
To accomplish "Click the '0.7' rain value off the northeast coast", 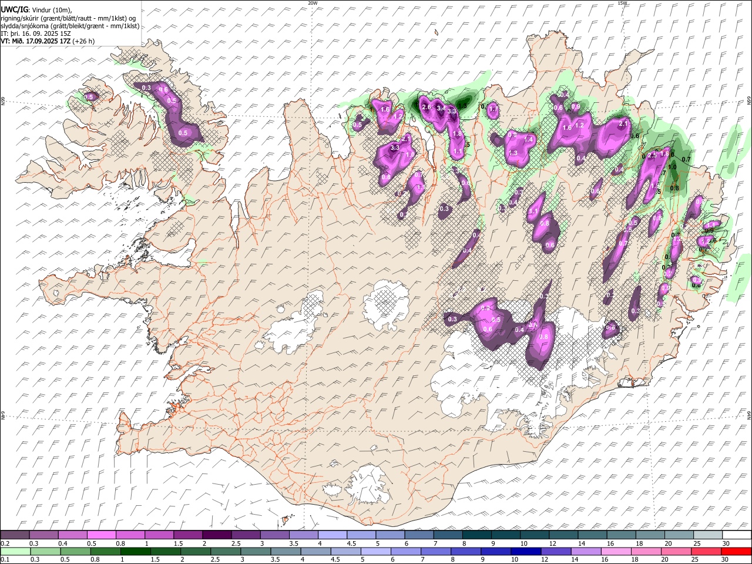I will [686, 159].
